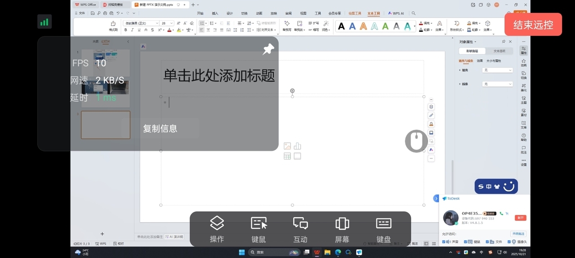575x258 pixels.
Task: Open the 动画 animation sidebar panel
Action: coord(524,62)
